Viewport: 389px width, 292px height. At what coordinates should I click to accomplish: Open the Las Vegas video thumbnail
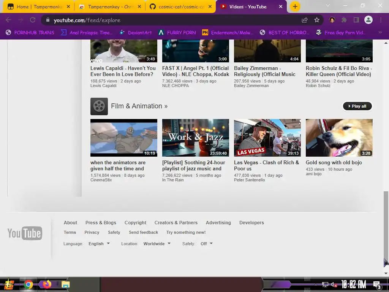click(x=267, y=138)
